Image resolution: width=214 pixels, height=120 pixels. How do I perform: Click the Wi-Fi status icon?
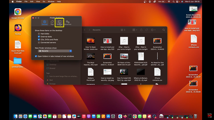point(169,1)
